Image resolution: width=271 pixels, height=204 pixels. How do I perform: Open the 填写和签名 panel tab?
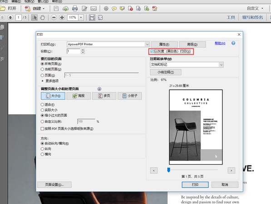252,17
